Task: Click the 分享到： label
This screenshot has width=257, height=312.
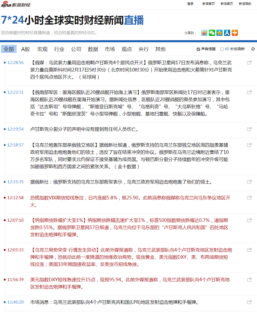Action: tap(191, 33)
